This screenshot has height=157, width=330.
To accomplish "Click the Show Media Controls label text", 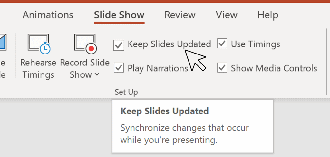I will coord(274,68).
